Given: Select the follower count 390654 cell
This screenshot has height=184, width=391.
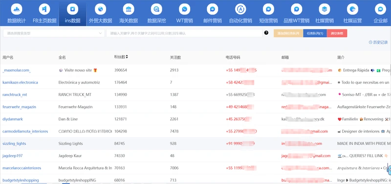Looking at the screenshot, I should [121, 70].
